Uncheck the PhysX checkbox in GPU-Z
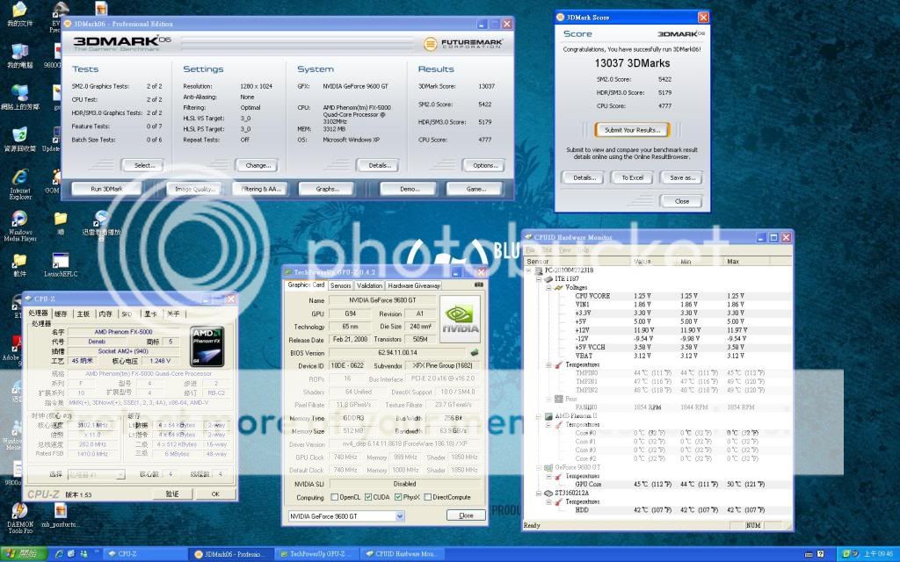900x562 pixels. (398, 497)
